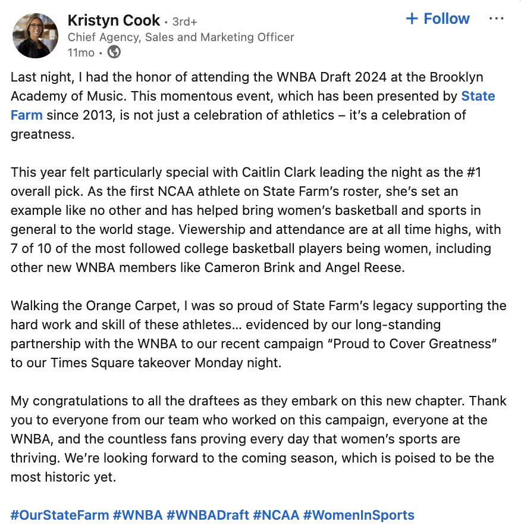Open the three-dot post options menu
Image resolution: width=521 pixels, height=531 pixels.
point(496,18)
